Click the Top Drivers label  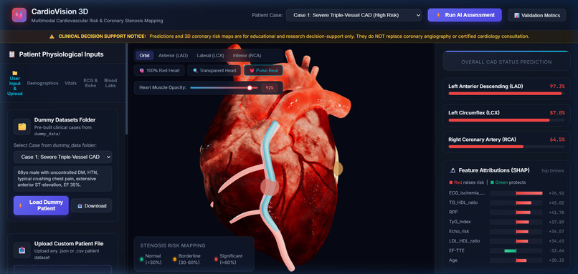(x=553, y=171)
